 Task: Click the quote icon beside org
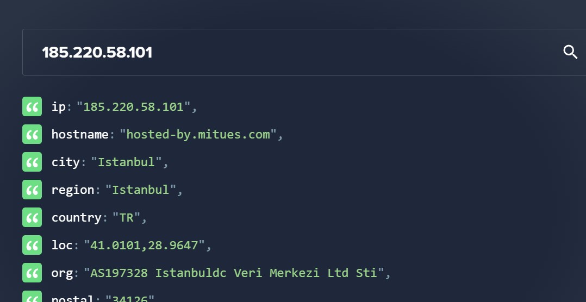(x=32, y=273)
